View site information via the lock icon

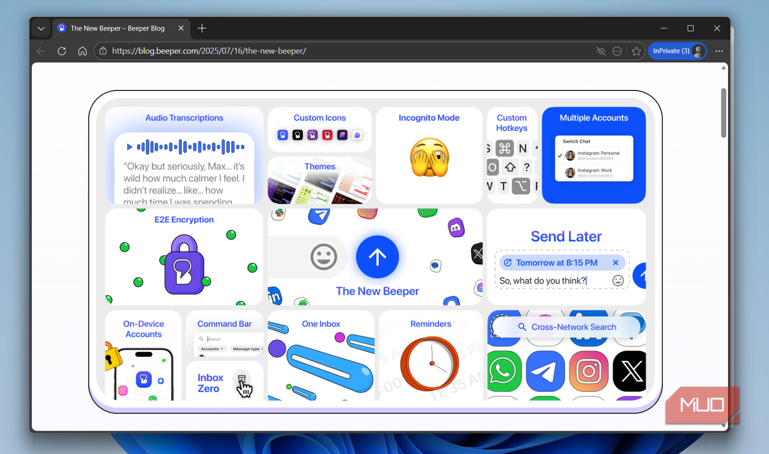tap(103, 51)
